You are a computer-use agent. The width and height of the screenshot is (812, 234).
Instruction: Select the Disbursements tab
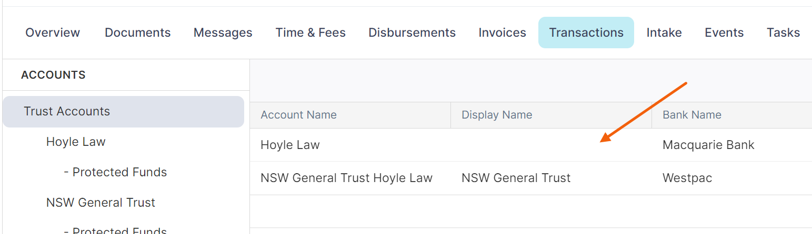coord(412,33)
